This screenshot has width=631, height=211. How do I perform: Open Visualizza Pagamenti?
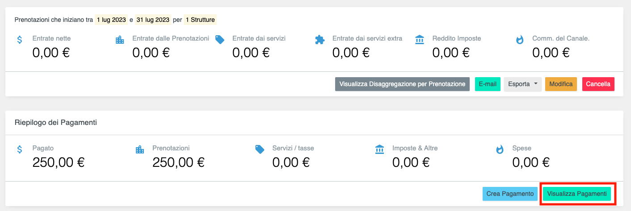[x=577, y=194]
